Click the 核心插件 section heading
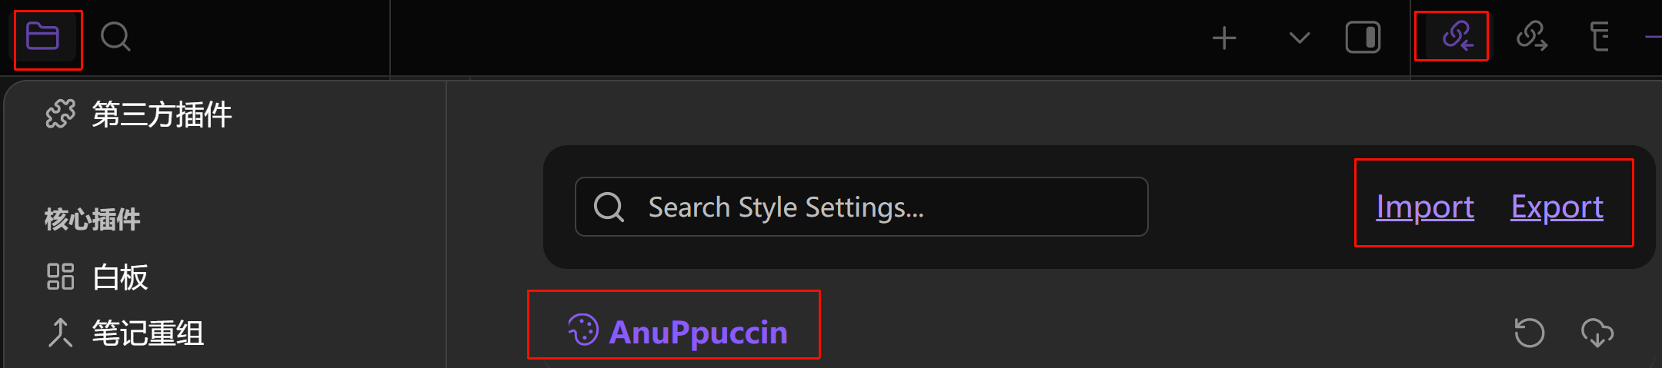Viewport: 1662px width, 368px height. tap(92, 220)
